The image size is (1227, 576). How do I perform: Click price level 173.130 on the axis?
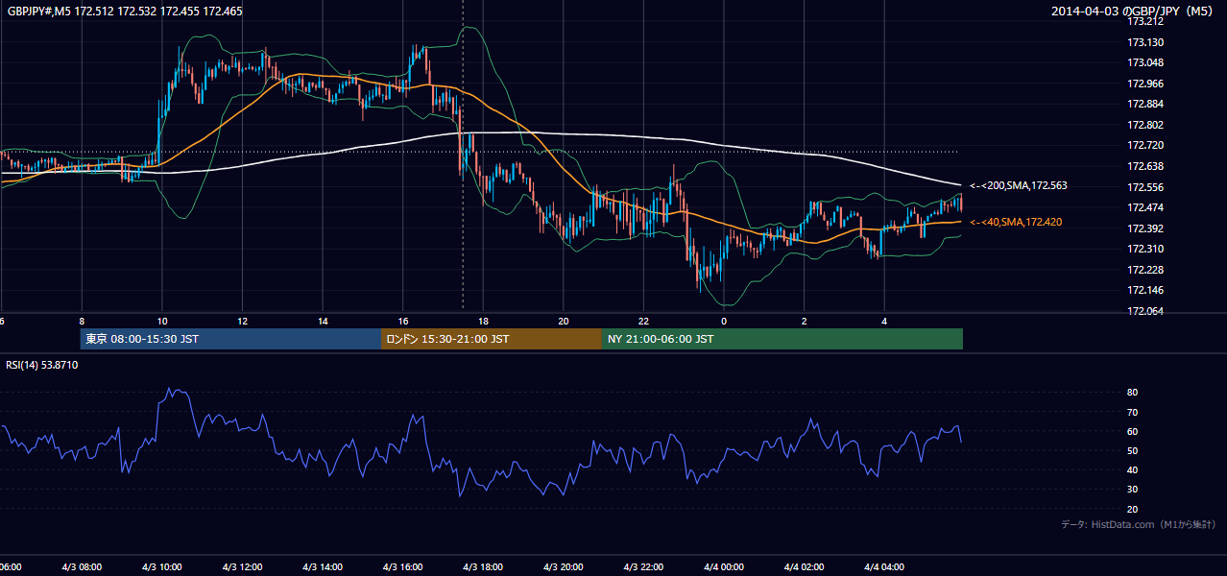point(1145,42)
